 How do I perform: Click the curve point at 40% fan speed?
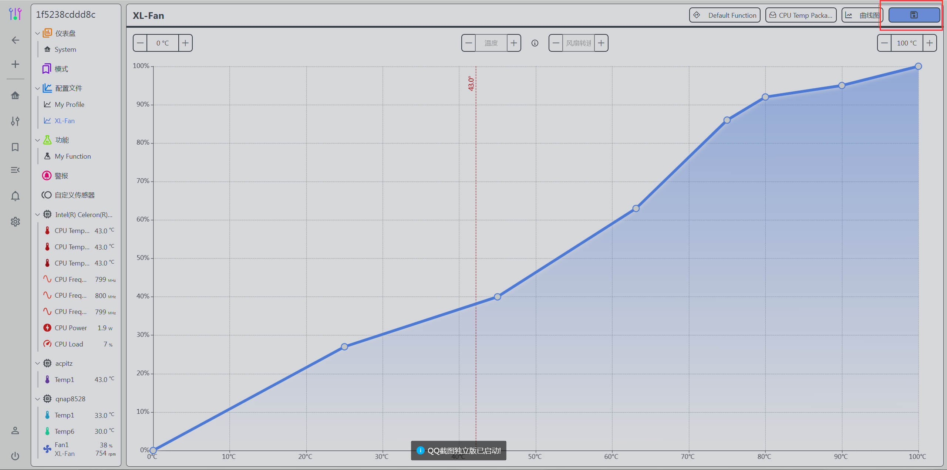pyautogui.click(x=497, y=297)
